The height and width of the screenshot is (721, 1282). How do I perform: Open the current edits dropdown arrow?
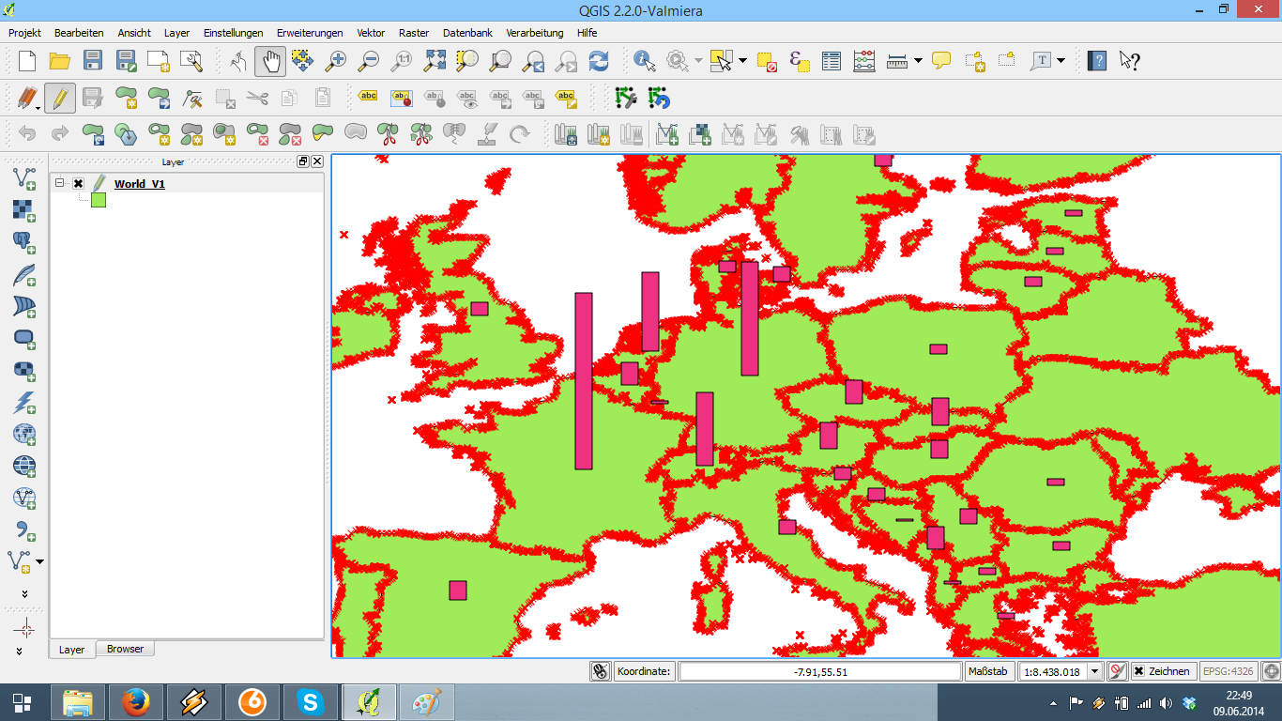tap(37, 106)
